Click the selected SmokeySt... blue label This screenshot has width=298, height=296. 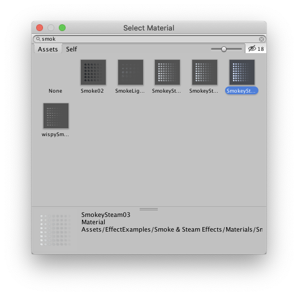coord(241,91)
